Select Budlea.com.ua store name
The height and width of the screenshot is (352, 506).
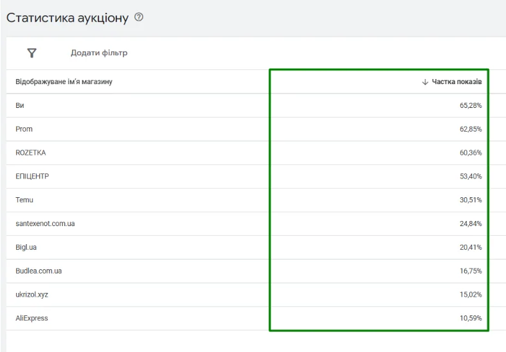[39, 271]
